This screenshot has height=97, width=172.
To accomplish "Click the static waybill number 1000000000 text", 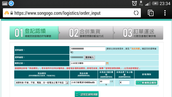I will click(77, 57).
